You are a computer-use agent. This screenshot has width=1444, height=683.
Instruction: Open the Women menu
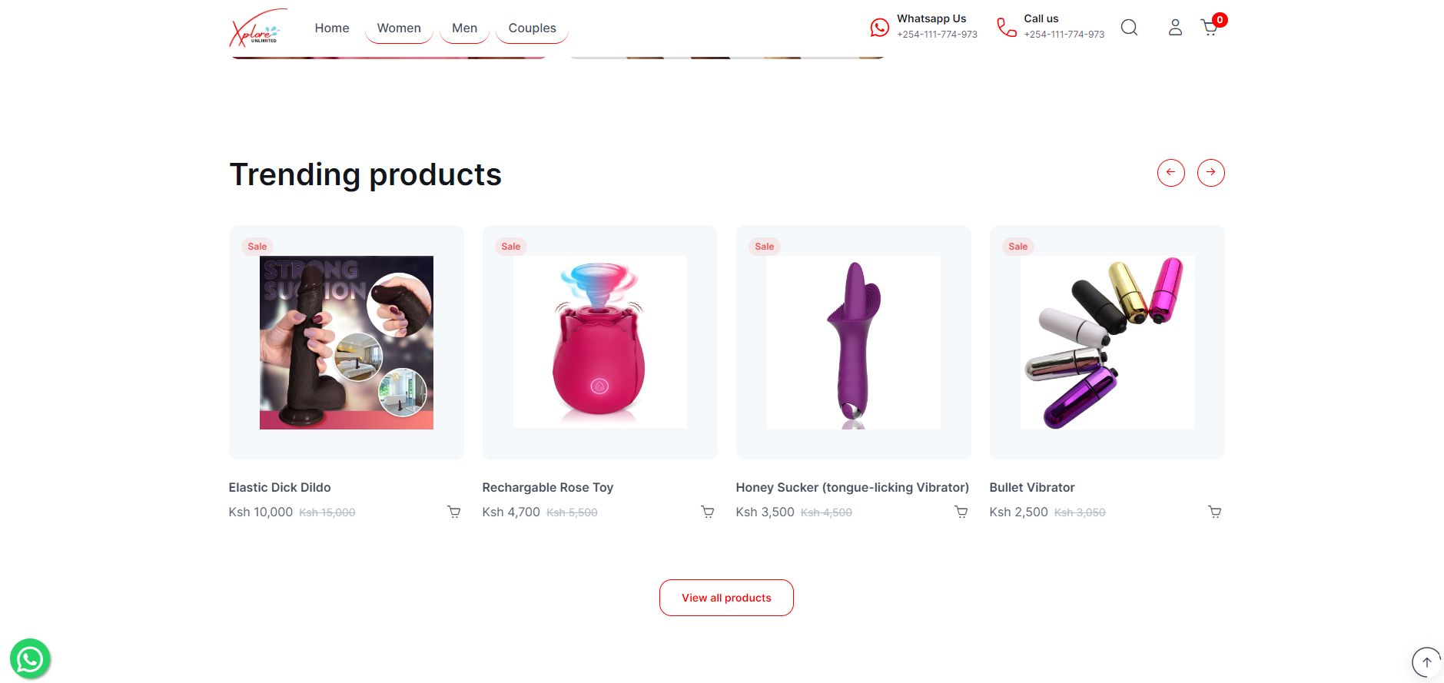[399, 28]
